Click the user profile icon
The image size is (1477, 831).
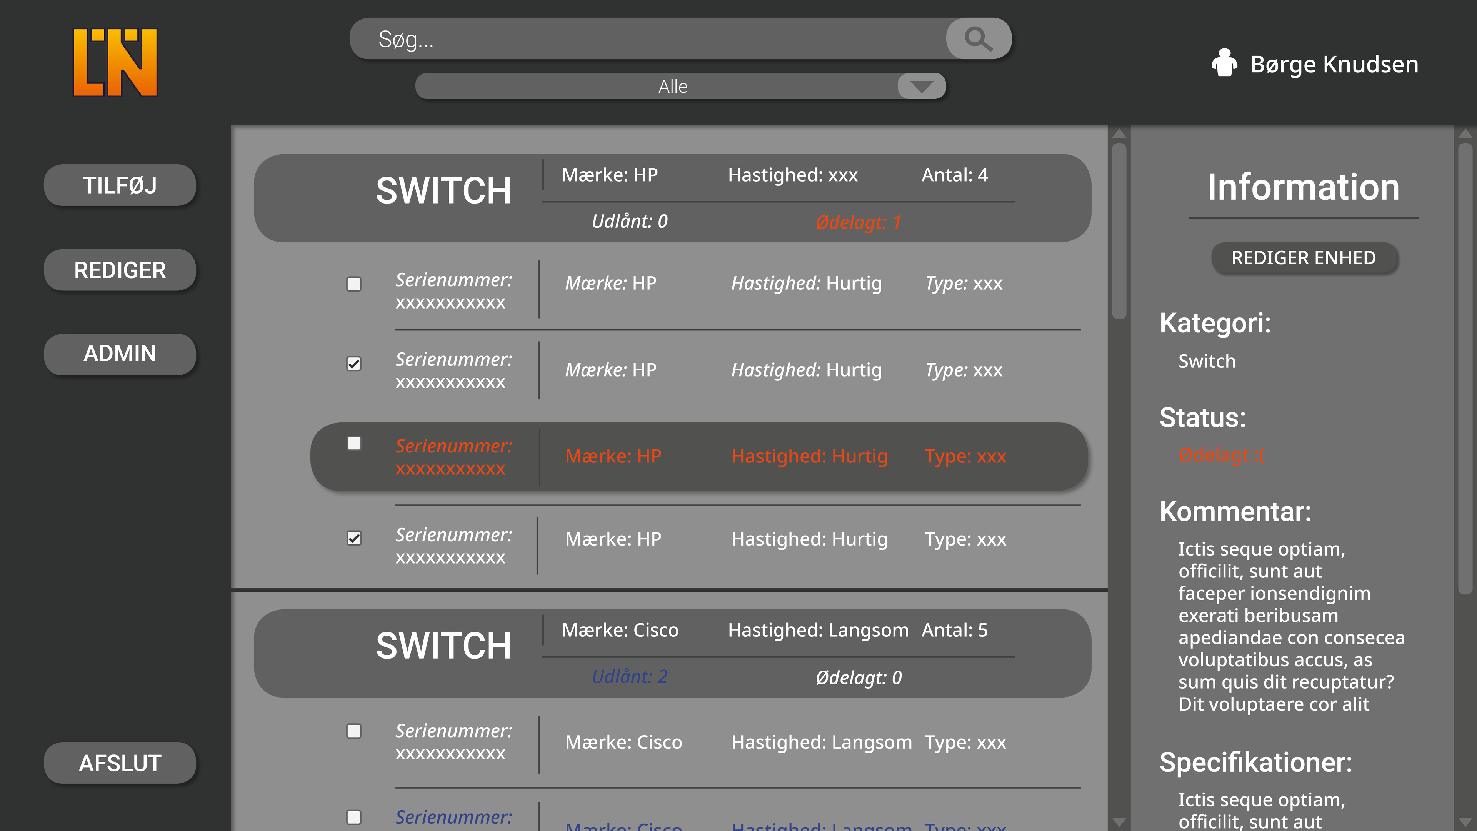[1224, 63]
